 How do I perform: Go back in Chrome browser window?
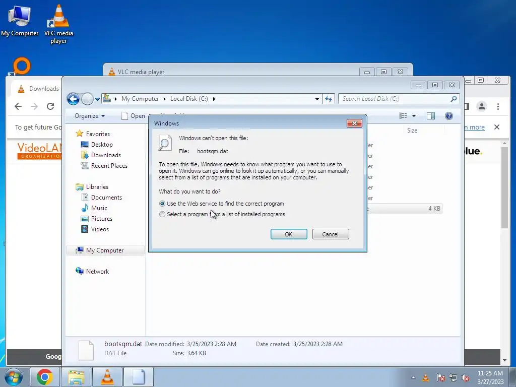pyautogui.click(x=18, y=106)
